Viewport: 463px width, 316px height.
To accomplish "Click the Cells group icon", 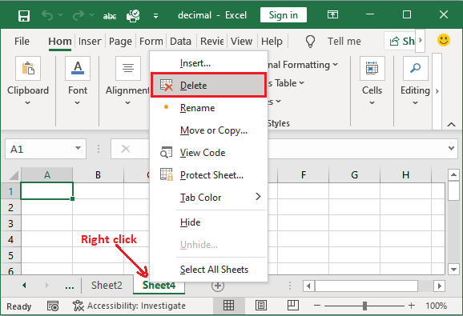I will (x=372, y=68).
